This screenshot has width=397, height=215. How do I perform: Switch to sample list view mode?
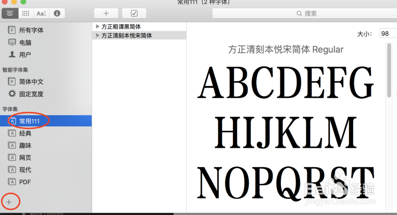(10, 13)
